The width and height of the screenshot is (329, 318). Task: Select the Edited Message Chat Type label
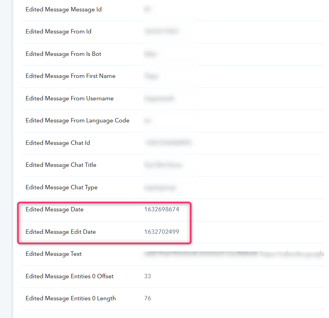point(61,187)
